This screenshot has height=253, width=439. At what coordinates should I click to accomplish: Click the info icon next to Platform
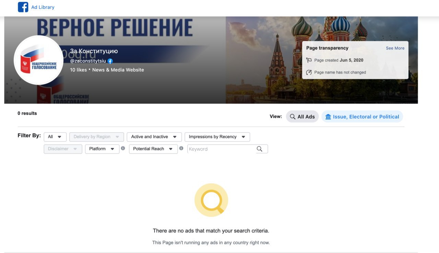coord(123,148)
